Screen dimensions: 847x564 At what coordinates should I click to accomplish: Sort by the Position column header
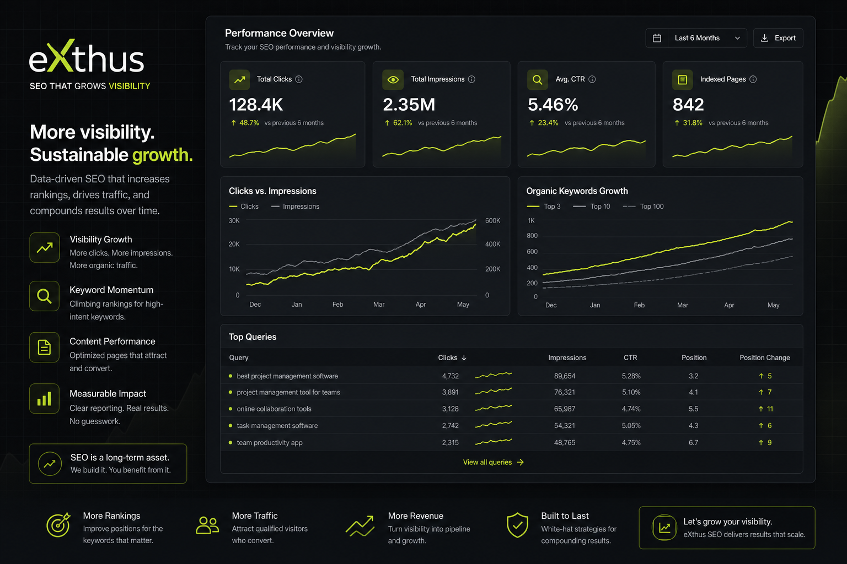(x=694, y=357)
